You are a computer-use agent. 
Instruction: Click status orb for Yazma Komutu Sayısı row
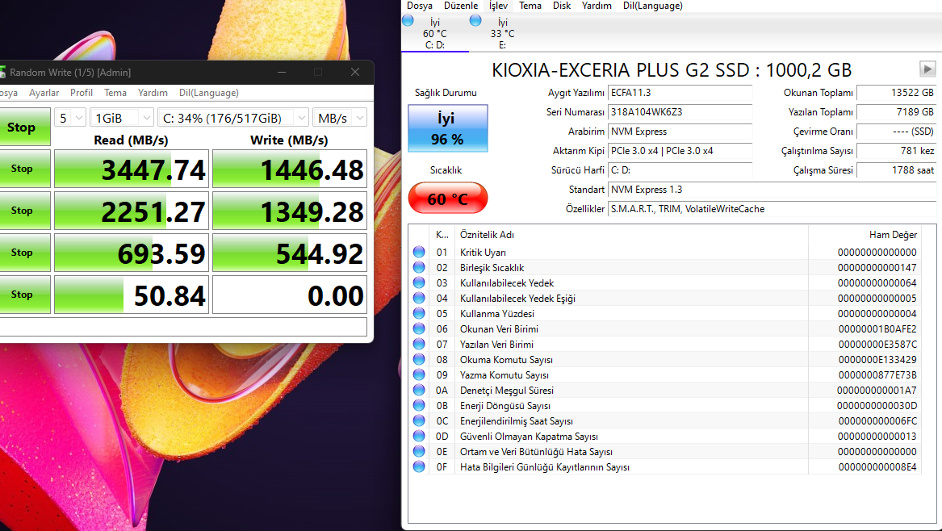pos(419,374)
